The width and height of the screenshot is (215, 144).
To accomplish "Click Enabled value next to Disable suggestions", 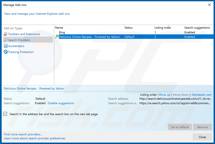I will (40, 103).
